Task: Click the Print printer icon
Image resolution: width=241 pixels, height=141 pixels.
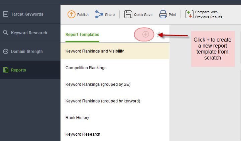Action: [163, 14]
